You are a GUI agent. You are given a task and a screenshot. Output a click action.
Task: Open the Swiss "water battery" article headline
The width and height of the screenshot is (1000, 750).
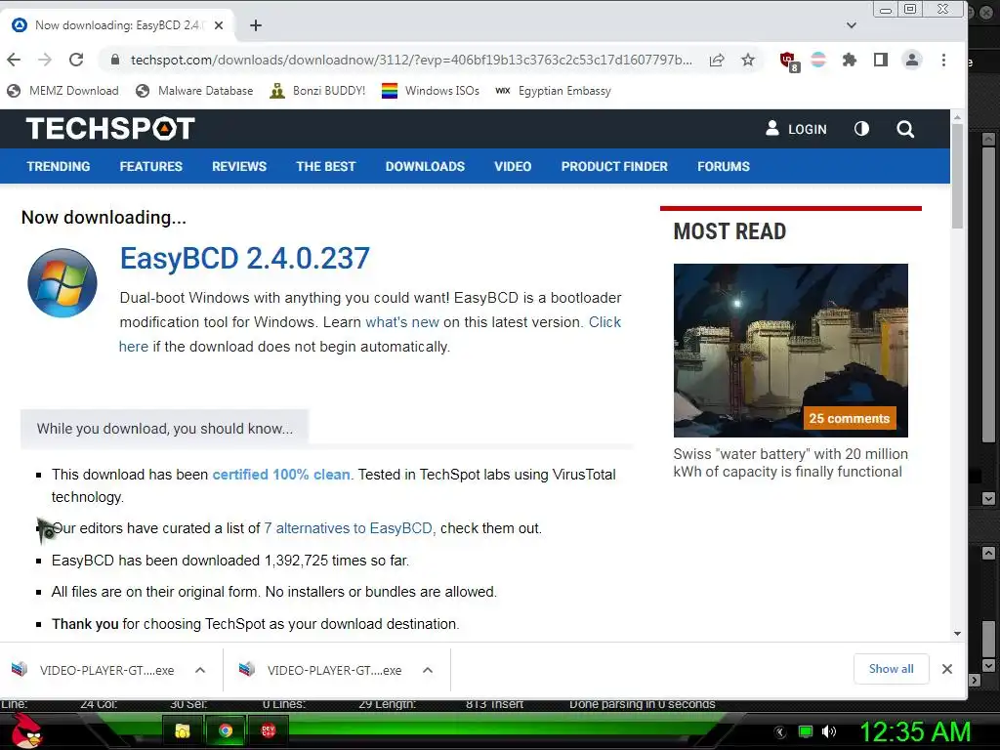pos(791,463)
